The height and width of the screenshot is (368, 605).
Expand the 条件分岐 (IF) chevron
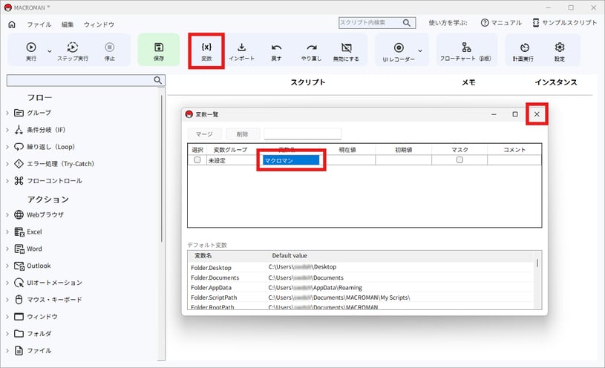click(x=7, y=130)
